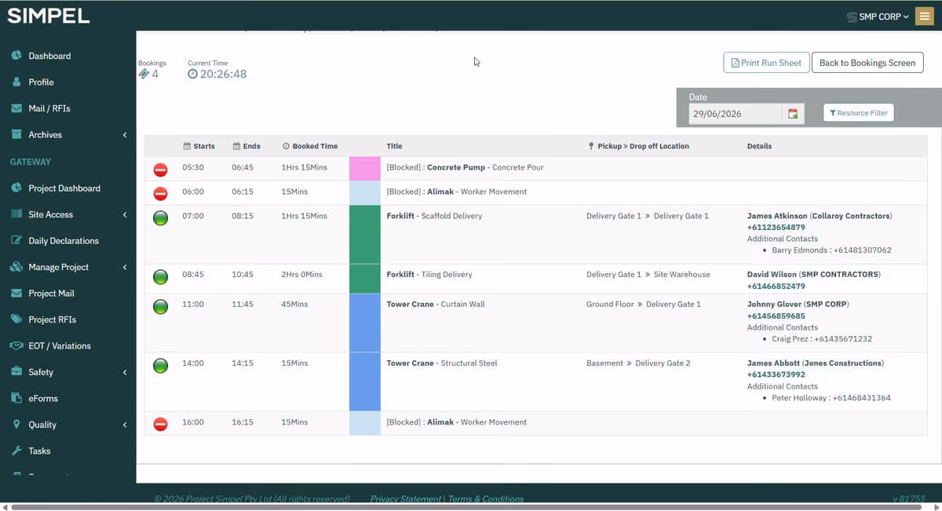Click the Booked Time column header

(x=310, y=146)
